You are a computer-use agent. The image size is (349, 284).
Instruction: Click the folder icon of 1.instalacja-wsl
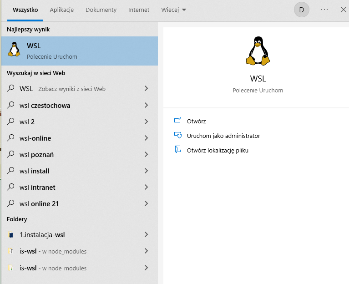[x=10, y=234]
